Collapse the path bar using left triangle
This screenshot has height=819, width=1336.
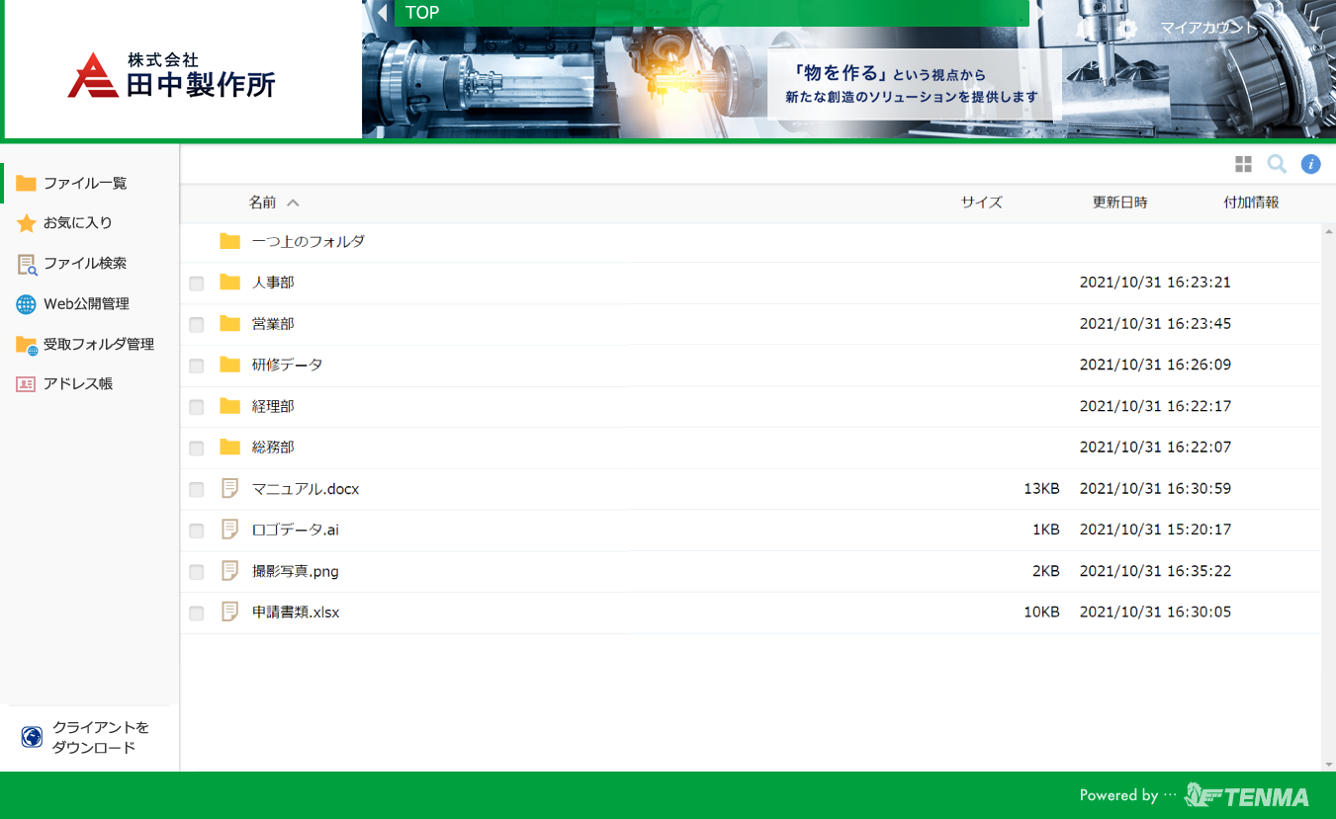pos(382,14)
